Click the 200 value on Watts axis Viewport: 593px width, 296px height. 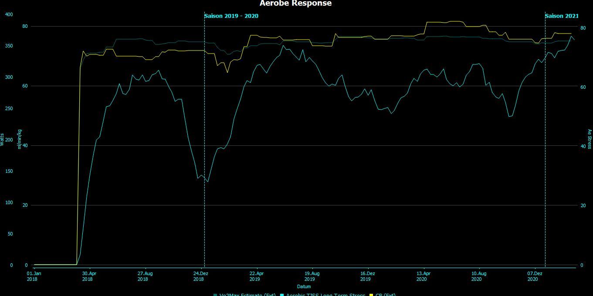(x=9, y=140)
